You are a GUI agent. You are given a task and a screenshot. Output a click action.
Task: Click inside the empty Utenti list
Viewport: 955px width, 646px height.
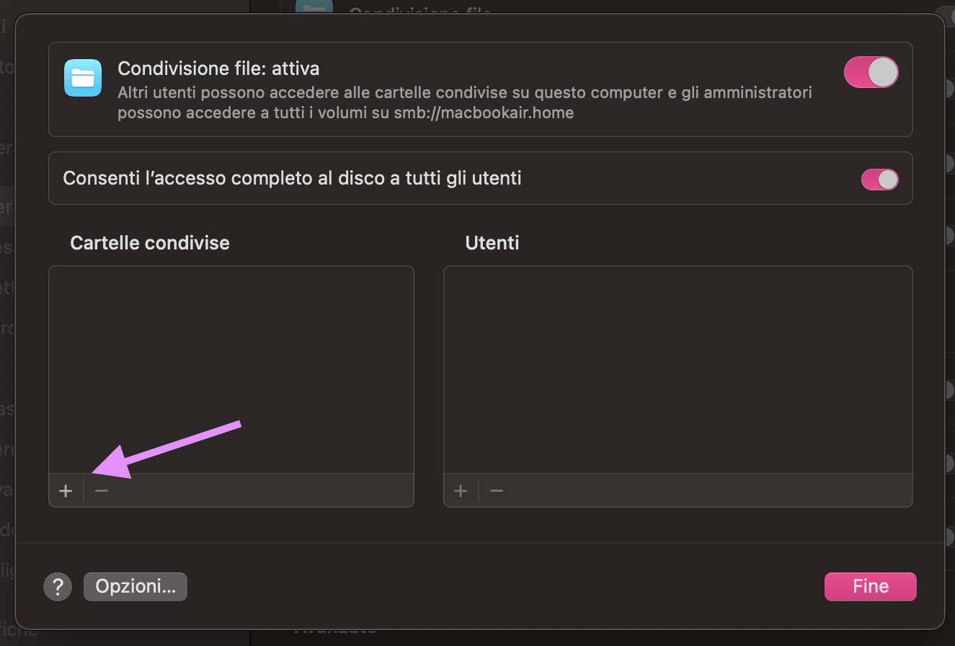click(678, 368)
